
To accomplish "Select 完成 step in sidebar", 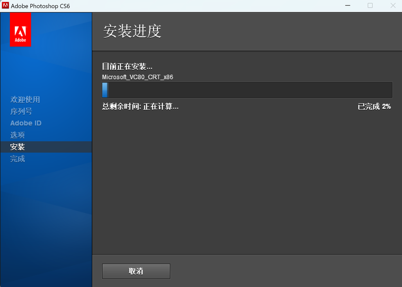I will (17, 159).
